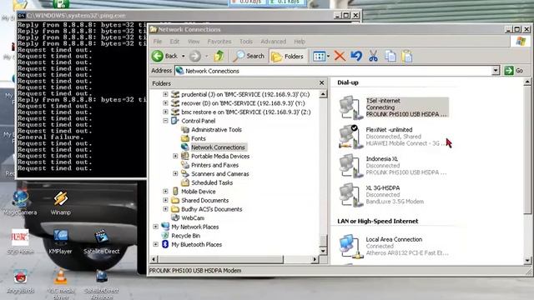Image resolution: width=534 pixels, height=300 pixels.
Task: Expand the Mobile Device node
Action: pyautogui.click(x=165, y=192)
